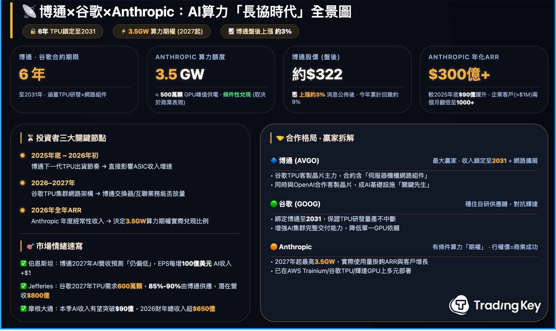Click the lightning bolt icon beside 3.5GW
Screen dimensions: 556x331
point(124,31)
